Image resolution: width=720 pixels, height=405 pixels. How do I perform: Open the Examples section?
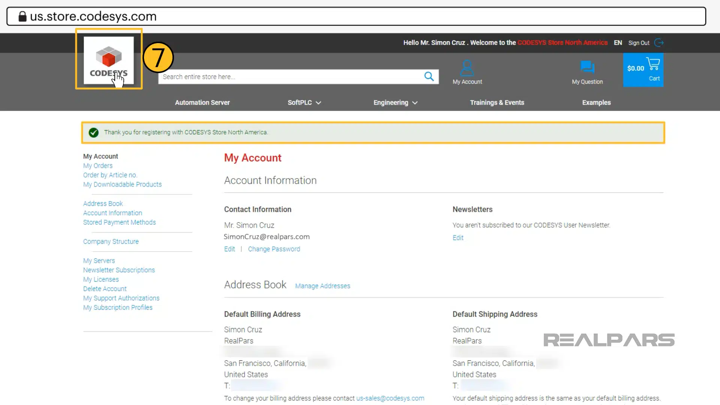tap(596, 102)
